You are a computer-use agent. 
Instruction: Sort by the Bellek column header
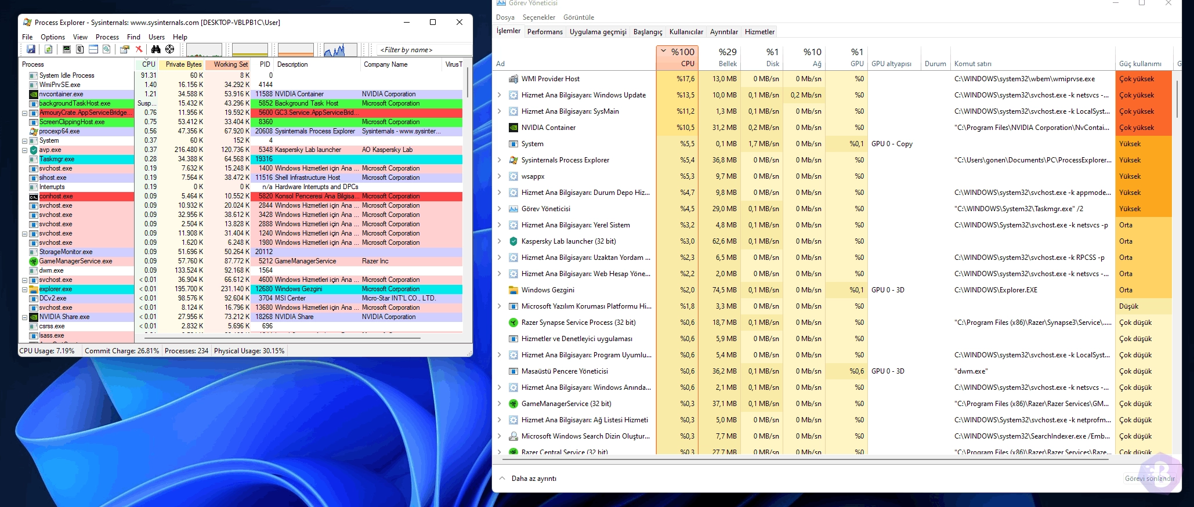pyautogui.click(x=719, y=57)
